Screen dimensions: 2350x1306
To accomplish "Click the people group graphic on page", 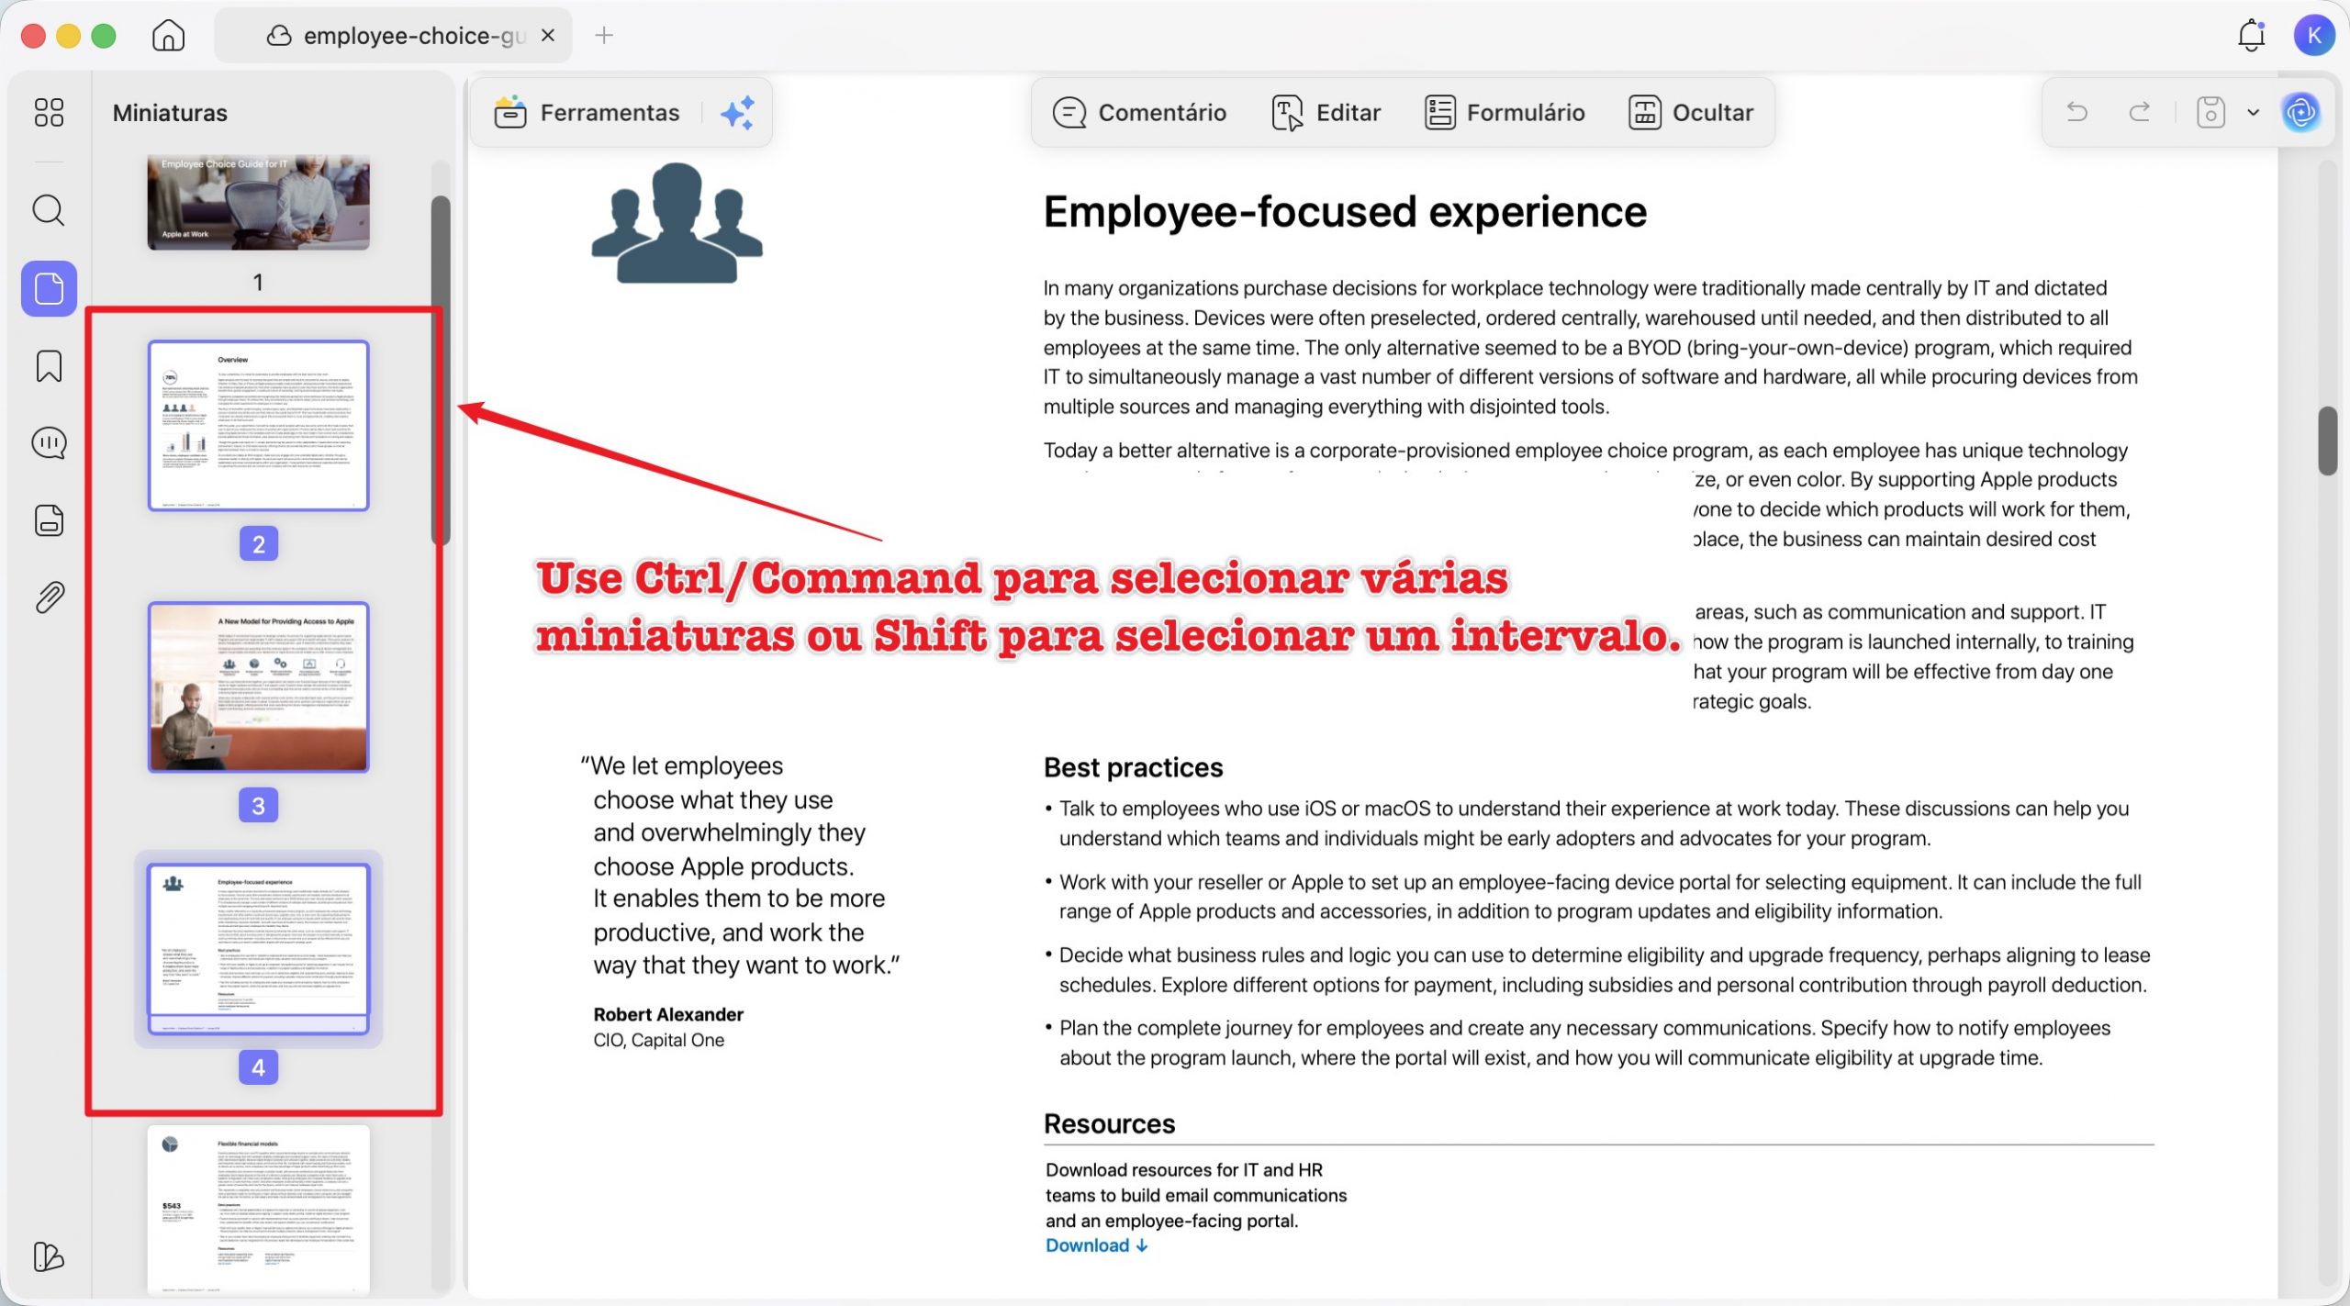I will [x=677, y=223].
